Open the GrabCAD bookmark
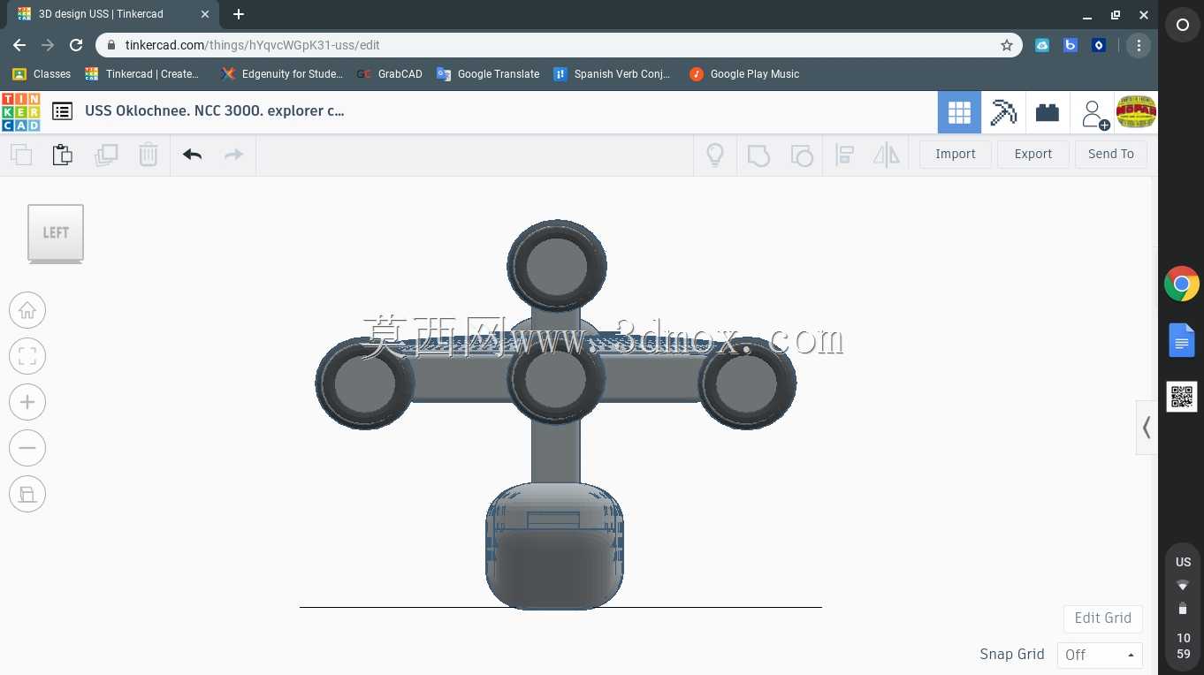The width and height of the screenshot is (1204, 675). (390, 74)
